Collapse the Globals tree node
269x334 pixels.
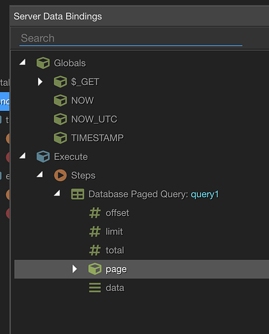(23, 62)
